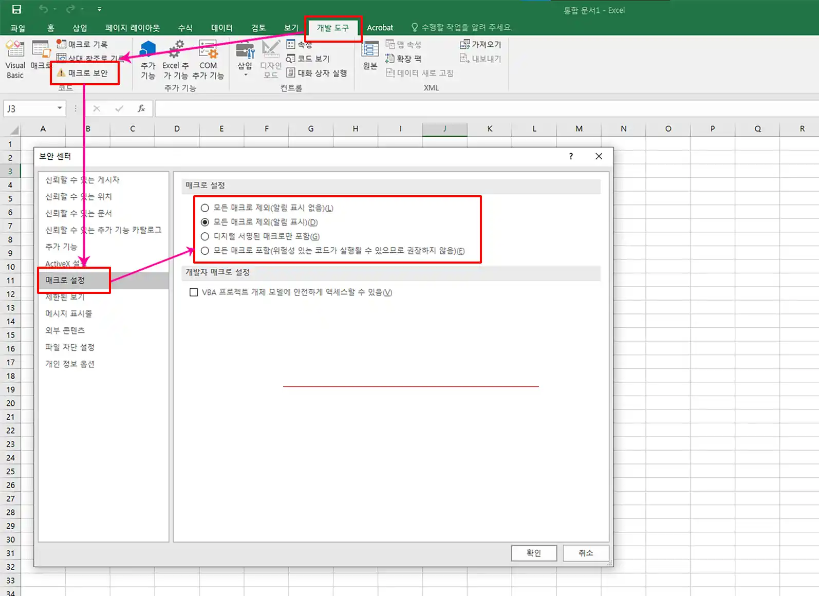Switch to the 페이지 레이아웃 tab

pos(133,28)
